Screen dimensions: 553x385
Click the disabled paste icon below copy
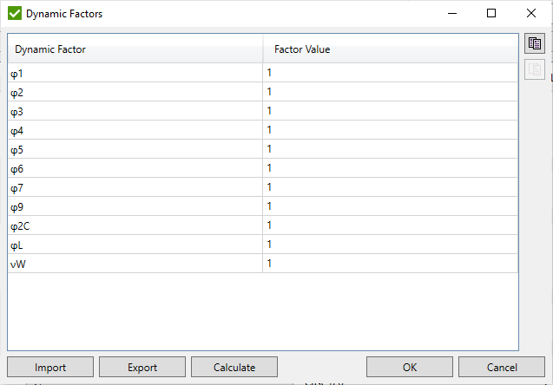coord(535,69)
